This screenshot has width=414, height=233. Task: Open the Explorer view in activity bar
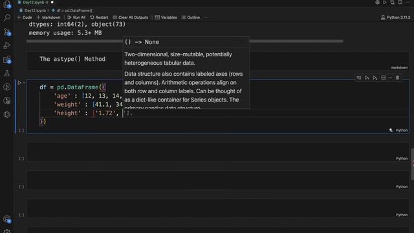pyautogui.click(x=7, y=5)
